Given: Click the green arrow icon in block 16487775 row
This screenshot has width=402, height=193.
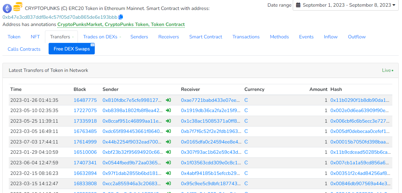Looking at the screenshot, I should click(168, 100).
